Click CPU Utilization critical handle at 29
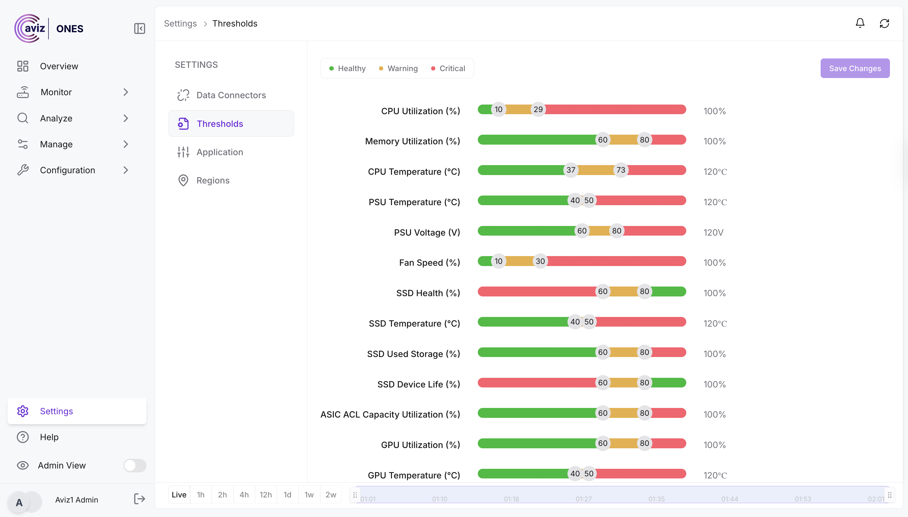The width and height of the screenshot is (908, 517). pos(538,109)
